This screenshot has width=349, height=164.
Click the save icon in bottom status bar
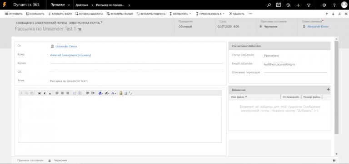pos(334,160)
